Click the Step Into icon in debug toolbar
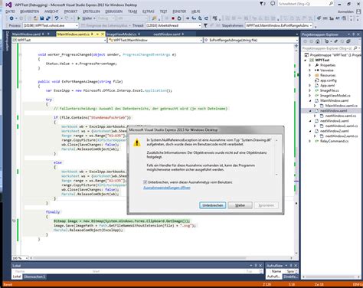The image size is (363, 288). [x=194, y=18]
